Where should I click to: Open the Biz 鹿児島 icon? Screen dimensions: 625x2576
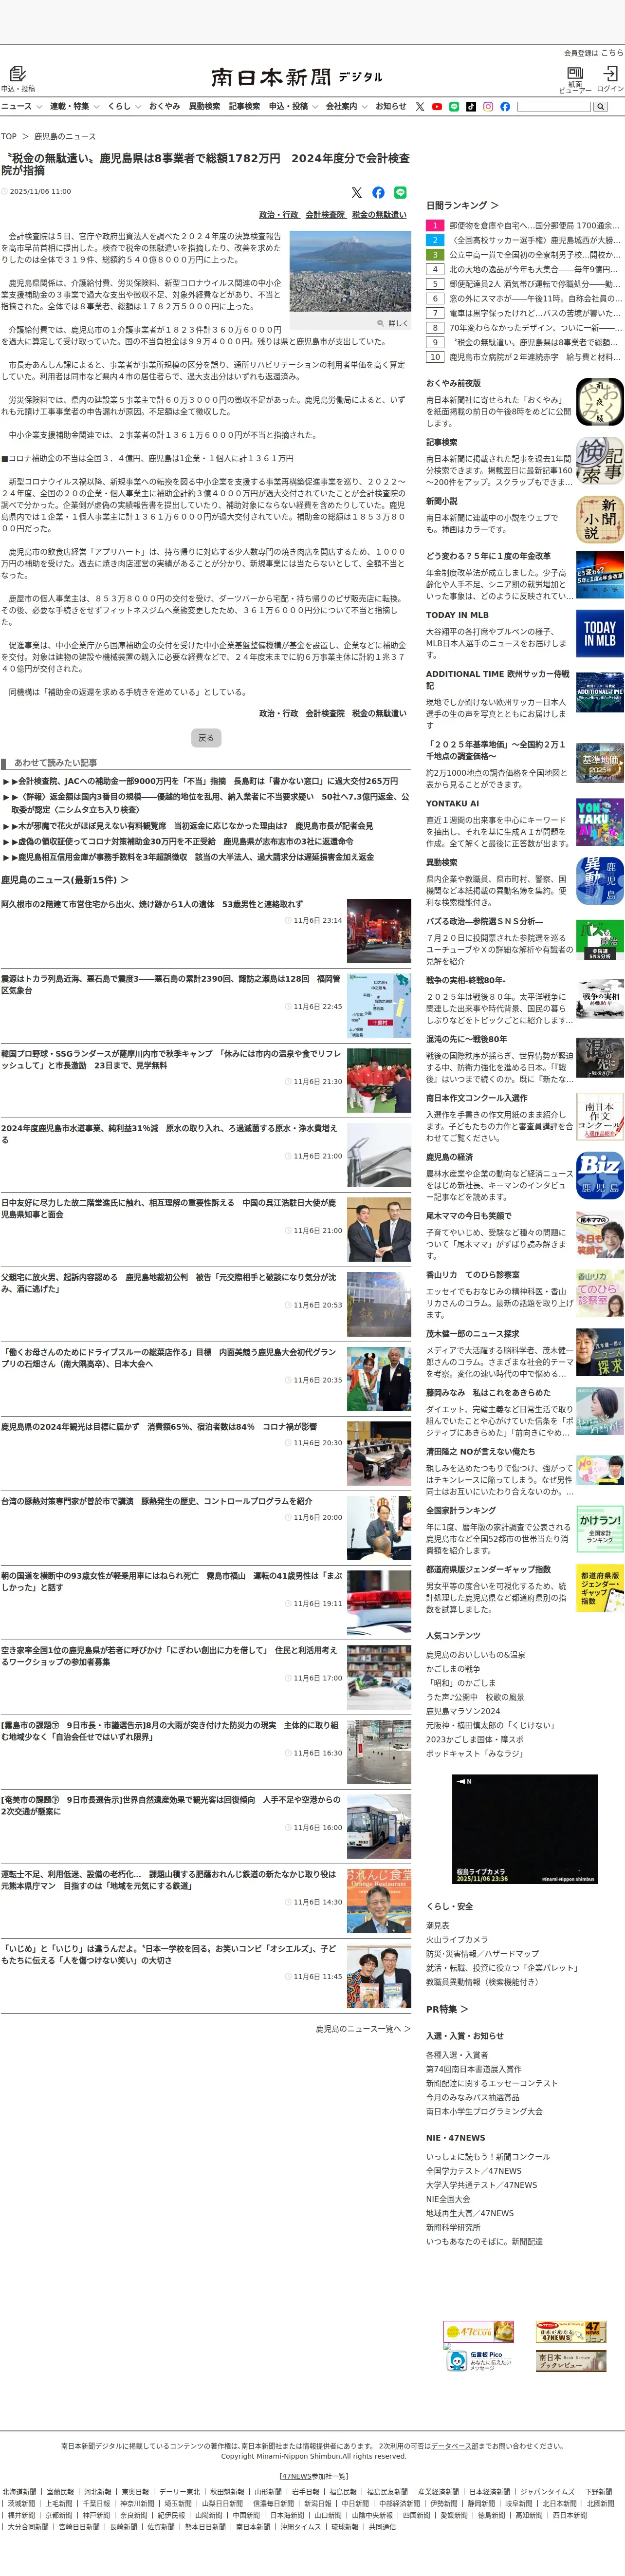600,1176
